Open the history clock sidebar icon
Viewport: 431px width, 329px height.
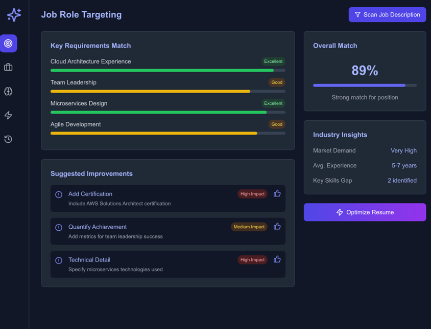8,139
